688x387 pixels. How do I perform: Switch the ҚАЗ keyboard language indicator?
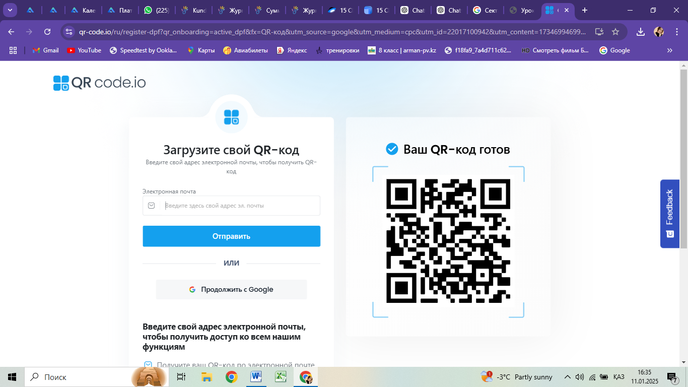[619, 377]
